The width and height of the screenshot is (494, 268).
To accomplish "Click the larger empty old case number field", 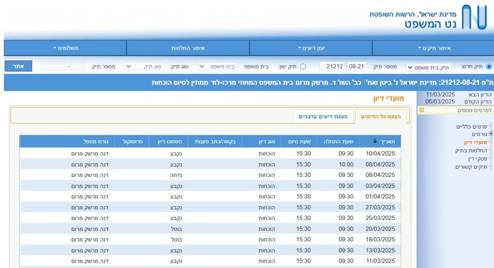I will point(54,66).
